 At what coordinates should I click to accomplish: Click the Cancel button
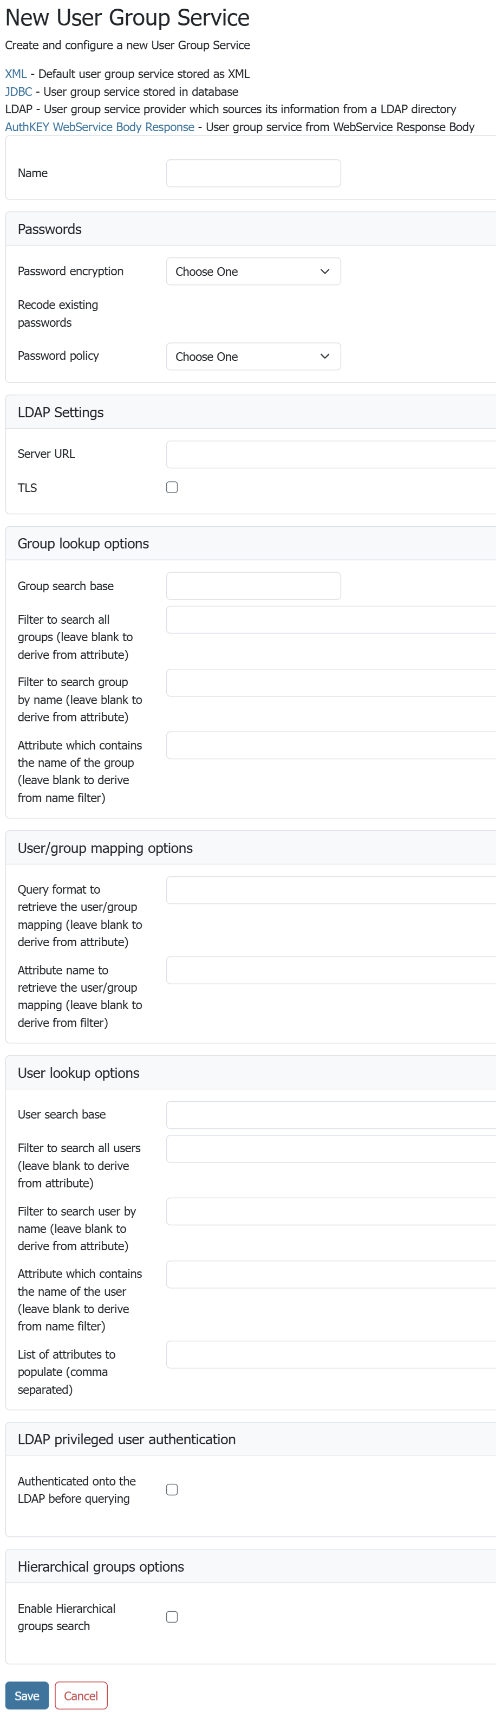point(81,1695)
